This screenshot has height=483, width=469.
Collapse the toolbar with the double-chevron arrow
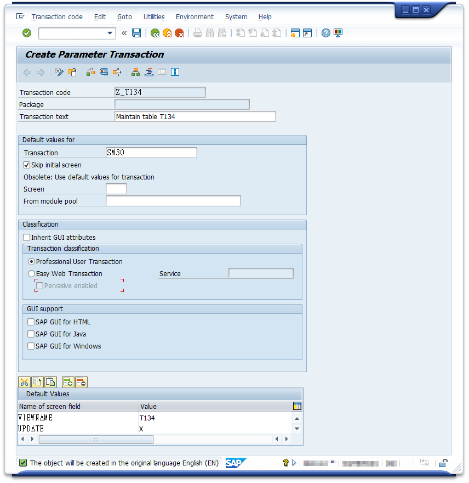click(124, 33)
